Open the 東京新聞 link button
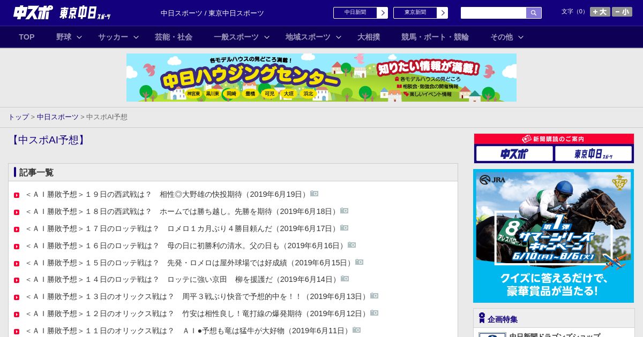643x337 pixels. point(415,13)
